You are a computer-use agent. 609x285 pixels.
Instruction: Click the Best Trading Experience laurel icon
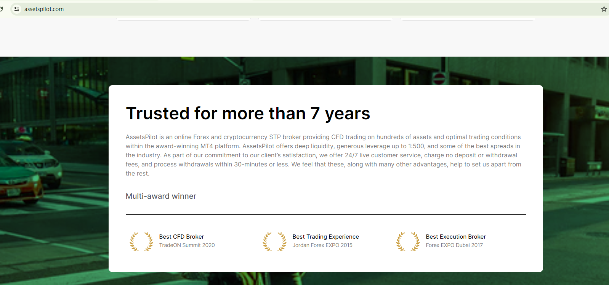pyautogui.click(x=275, y=242)
